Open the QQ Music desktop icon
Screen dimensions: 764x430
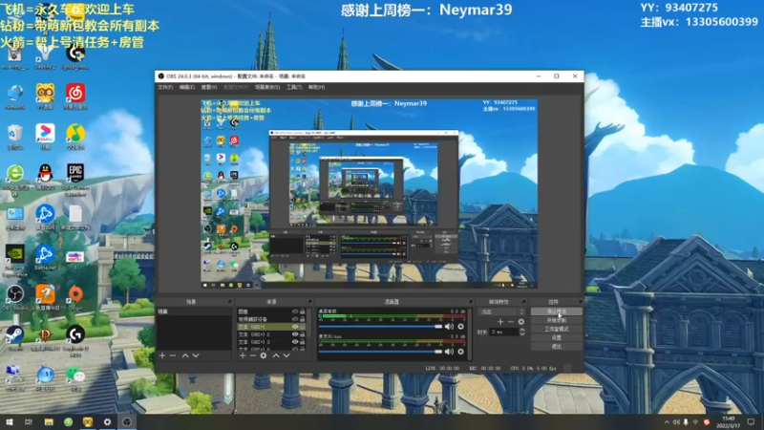pyautogui.click(x=75, y=136)
